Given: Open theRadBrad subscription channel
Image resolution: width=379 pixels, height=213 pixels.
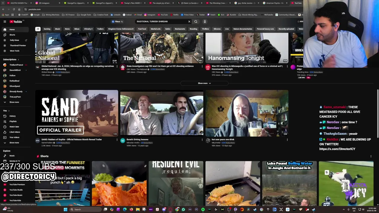Looking at the screenshot, I should click(16, 81).
